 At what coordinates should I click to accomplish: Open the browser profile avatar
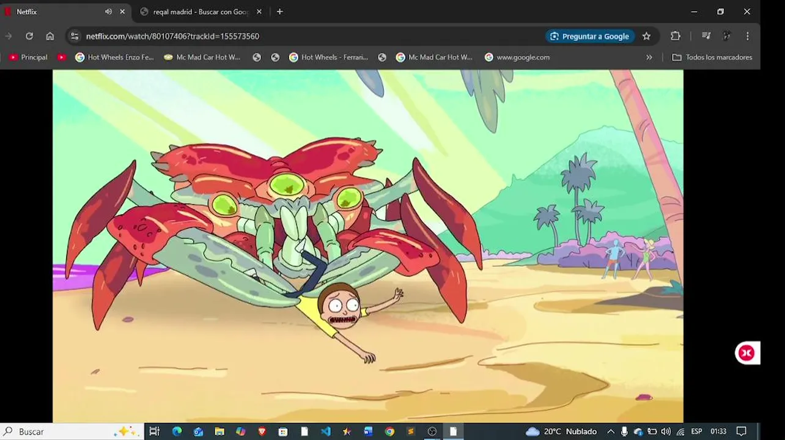727,36
